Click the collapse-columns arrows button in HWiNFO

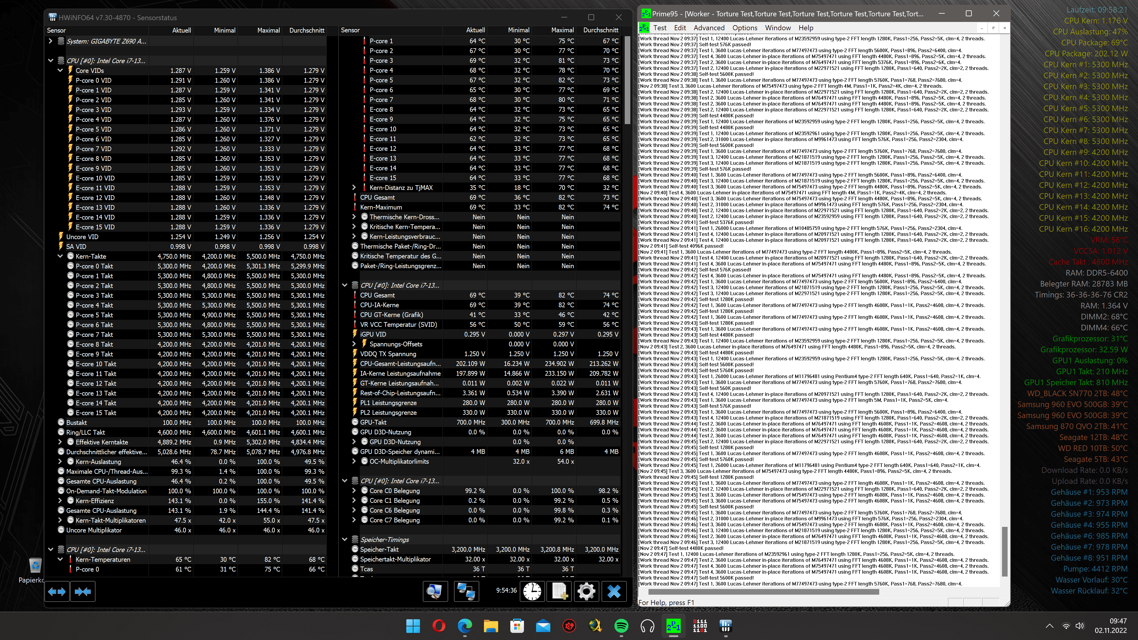[83, 591]
